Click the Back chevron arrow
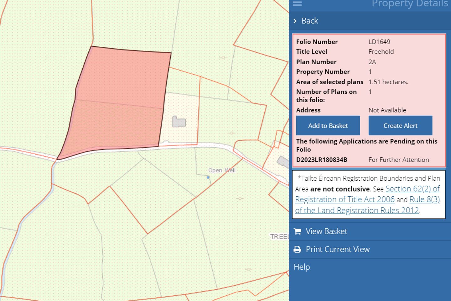Screen dimensions: 451x301 [295, 21]
